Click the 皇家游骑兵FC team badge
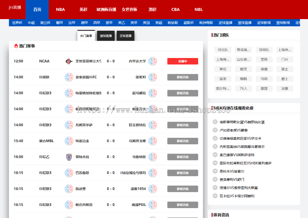308x218 pixels. [69, 77]
